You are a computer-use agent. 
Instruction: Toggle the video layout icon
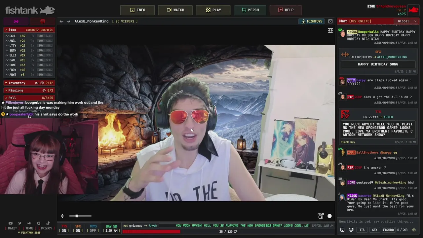click(330, 30)
